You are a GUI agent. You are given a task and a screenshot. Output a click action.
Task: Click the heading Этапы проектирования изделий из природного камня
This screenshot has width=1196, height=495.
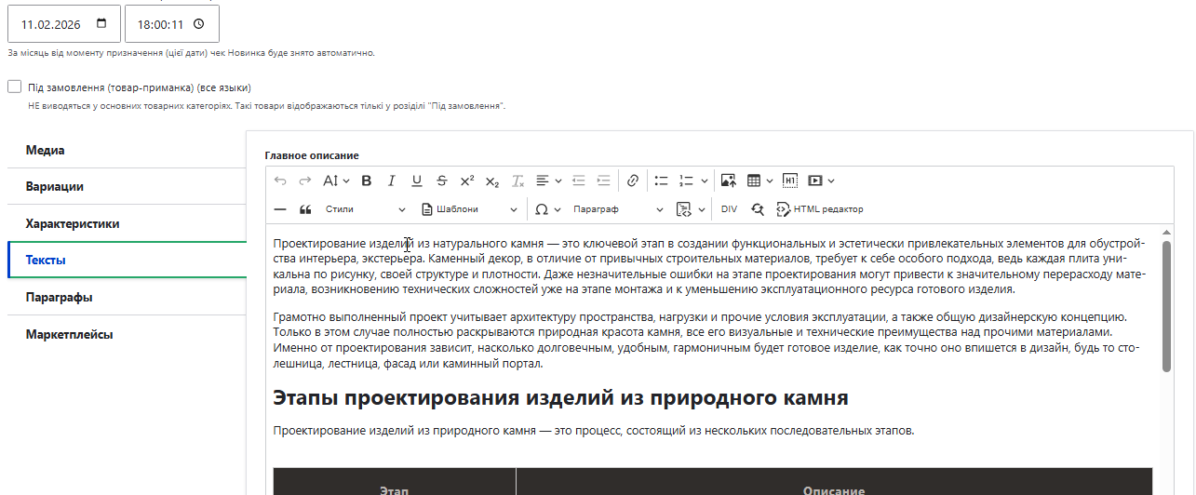(x=560, y=398)
